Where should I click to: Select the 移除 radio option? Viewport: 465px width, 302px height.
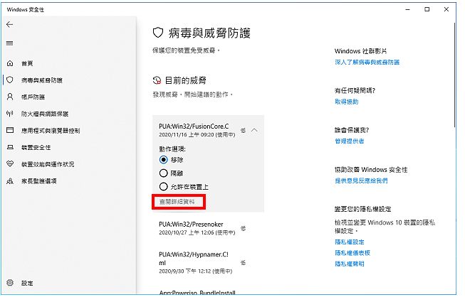click(163, 160)
